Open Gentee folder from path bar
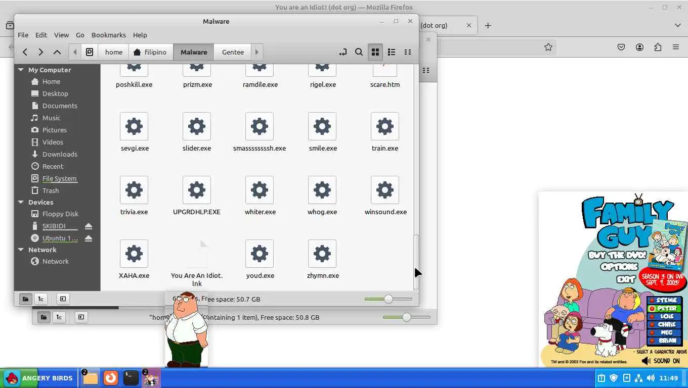The image size is (688, 388). [x=233, y=52]
